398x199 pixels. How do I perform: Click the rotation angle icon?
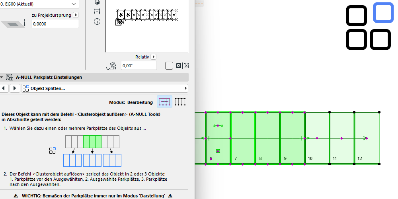113,66
